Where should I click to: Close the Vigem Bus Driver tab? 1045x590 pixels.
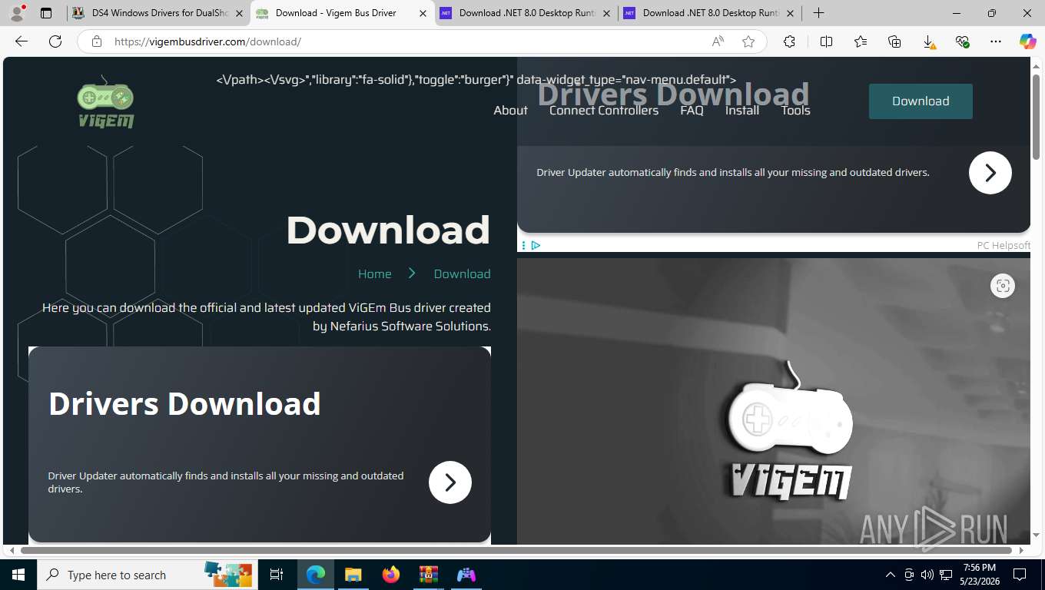pos(422,13)
